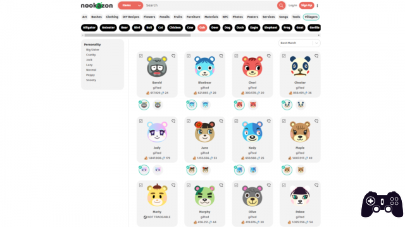Click the Best Match dropdown arrow

316,43
